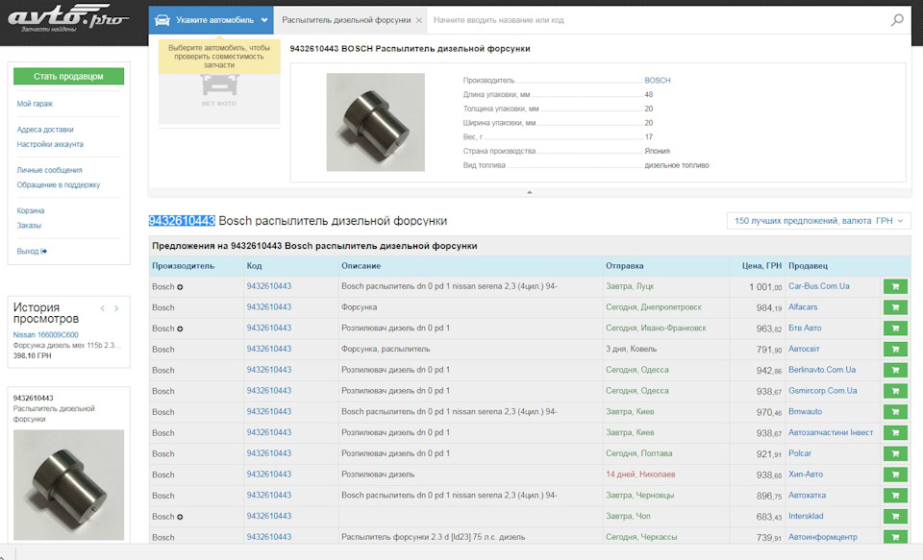923x560 pixels.
Task: Click the НЕТ ФОТО car placeholder
Action: 219,91
